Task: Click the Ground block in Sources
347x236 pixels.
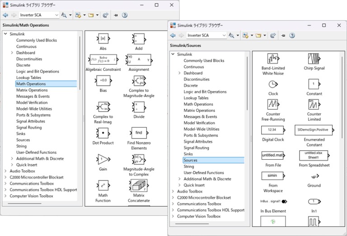Action: [x=314, y=176]
